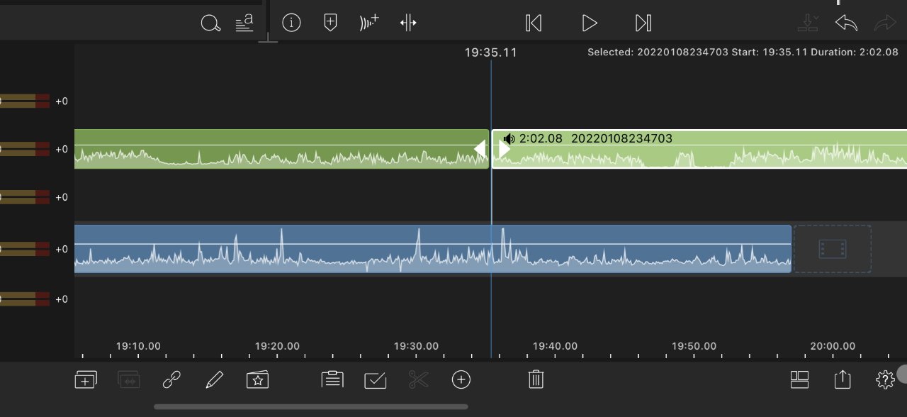Screen dimensions: 907x417
Task: Open the favorites star clip icon
Action: point(257,380)
